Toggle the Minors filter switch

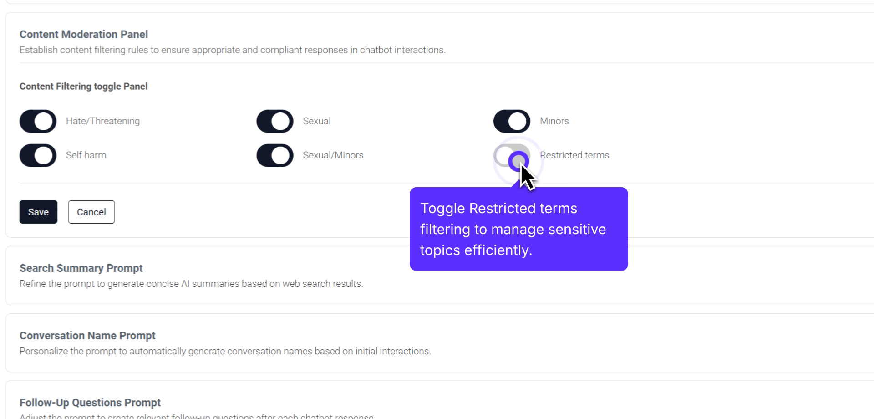tap(512, 121)
